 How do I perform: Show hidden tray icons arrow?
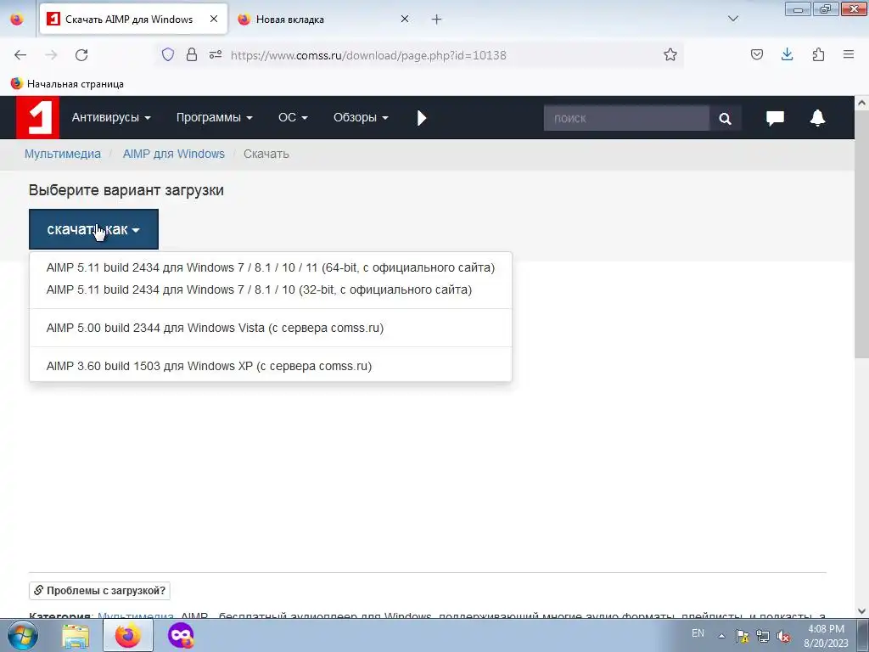tap(721, 636)
